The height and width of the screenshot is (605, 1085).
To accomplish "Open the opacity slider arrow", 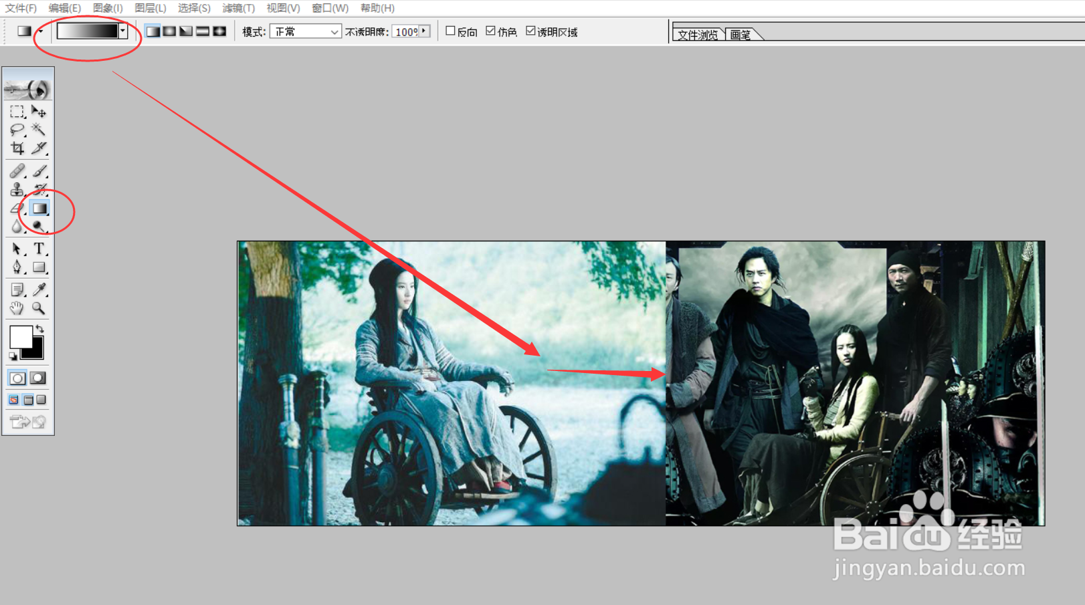I will 424,31.
